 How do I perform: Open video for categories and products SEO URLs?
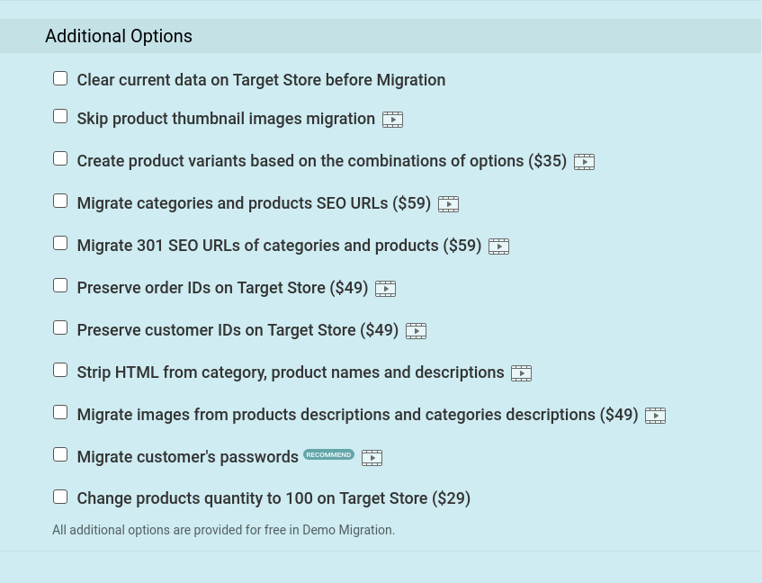click(449, 204)
